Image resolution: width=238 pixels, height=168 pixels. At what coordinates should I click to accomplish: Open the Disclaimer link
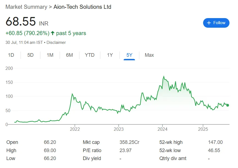[x=57, y=42]
